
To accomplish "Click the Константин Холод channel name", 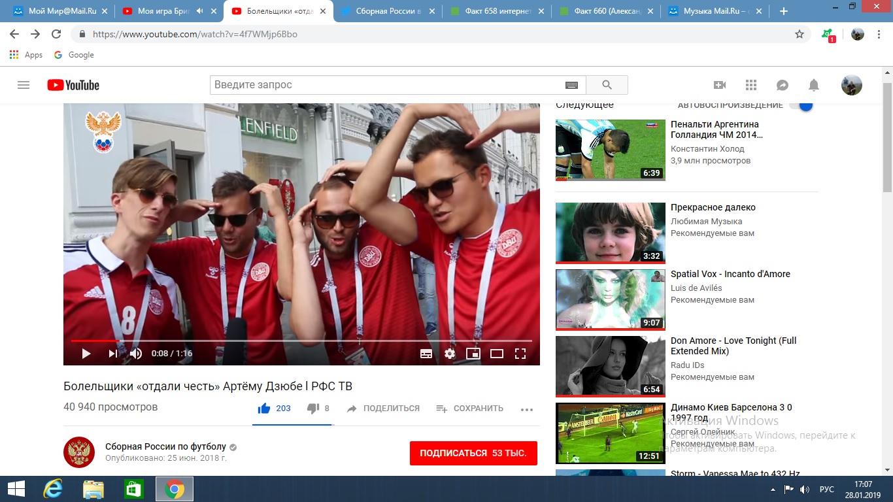I will point(707,149).
